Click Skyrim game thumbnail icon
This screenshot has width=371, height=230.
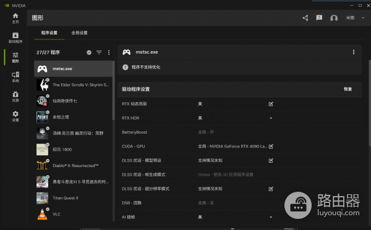42,85
